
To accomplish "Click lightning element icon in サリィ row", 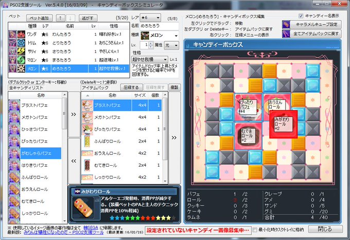I will point(21,51).
